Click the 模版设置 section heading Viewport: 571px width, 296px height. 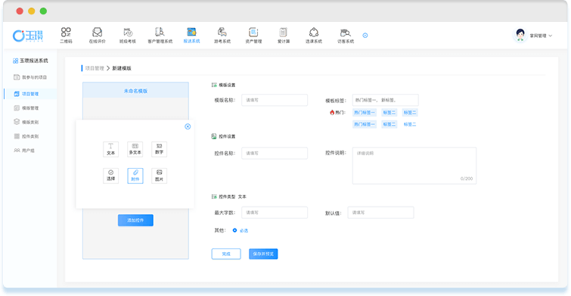click(x=224, y=85)
